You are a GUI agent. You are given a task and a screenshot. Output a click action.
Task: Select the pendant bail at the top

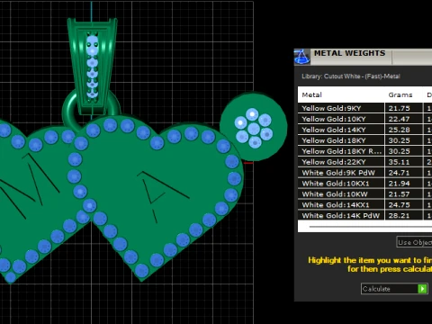point(92,66)
